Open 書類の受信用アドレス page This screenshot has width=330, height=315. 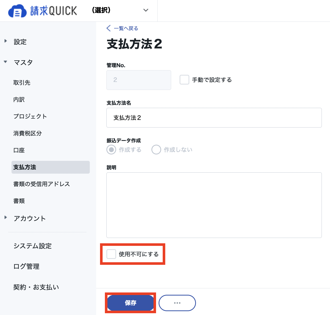click(x=41, y=184)
